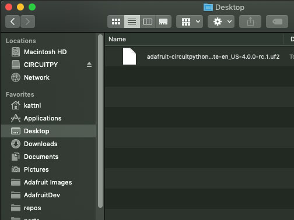
Task: Open the Pictures folder
Action: [x=48, y=169]
